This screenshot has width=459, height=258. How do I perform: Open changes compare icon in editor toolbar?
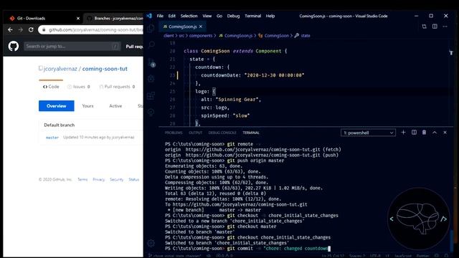(x=424, y=27)
